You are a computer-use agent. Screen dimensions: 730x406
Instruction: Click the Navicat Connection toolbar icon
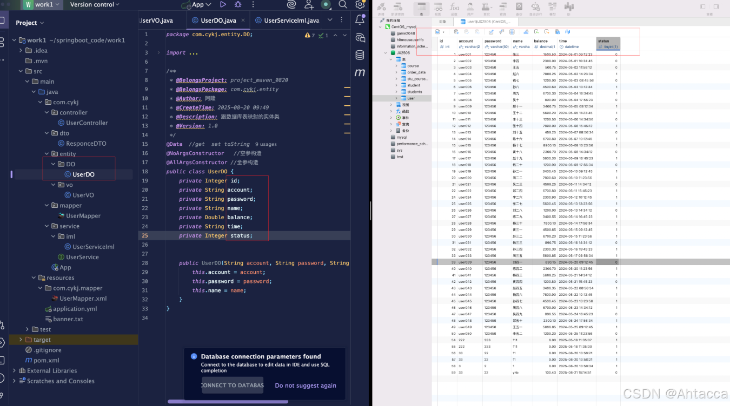tap(381, 9)
